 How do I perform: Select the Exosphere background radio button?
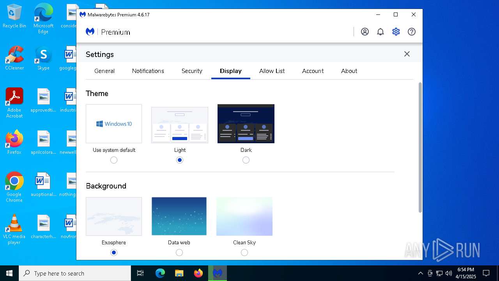(114, 253)
